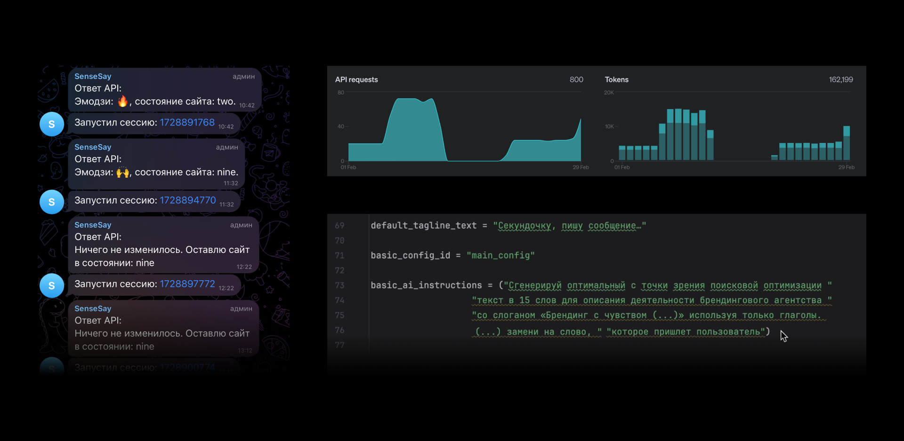Image resolution: width=904 pixels, height=441 pixels.
Task: Click the 10:42 timestamp of the fire emoji message
Action: 247,105
